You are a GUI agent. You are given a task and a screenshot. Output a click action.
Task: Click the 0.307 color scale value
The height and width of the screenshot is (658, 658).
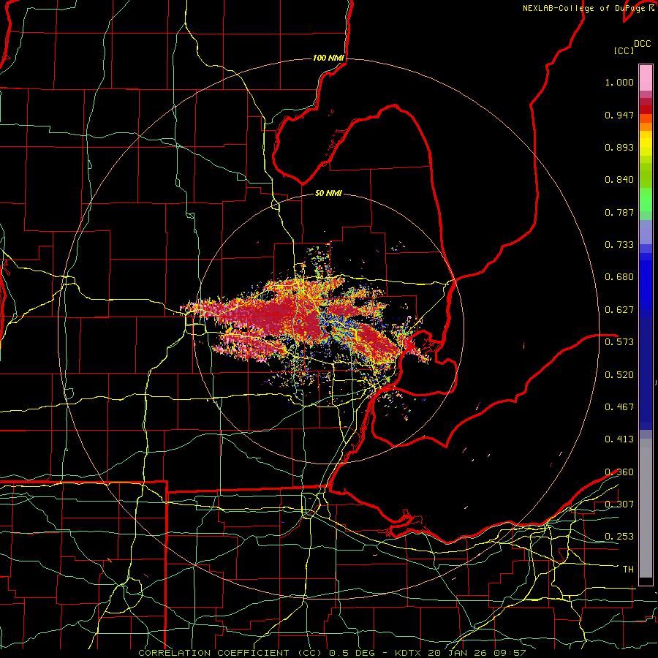pos(619,504)
